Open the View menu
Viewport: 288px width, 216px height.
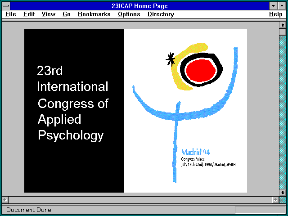coord(48,14)
